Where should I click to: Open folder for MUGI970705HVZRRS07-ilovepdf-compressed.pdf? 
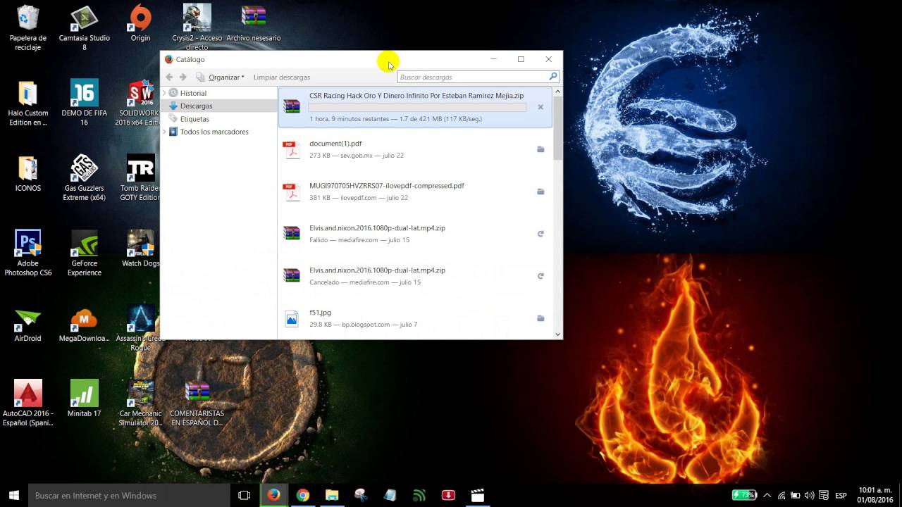click(540, 192)
